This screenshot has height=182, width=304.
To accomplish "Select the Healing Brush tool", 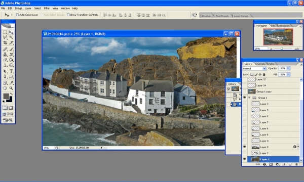I will point(5,49).
